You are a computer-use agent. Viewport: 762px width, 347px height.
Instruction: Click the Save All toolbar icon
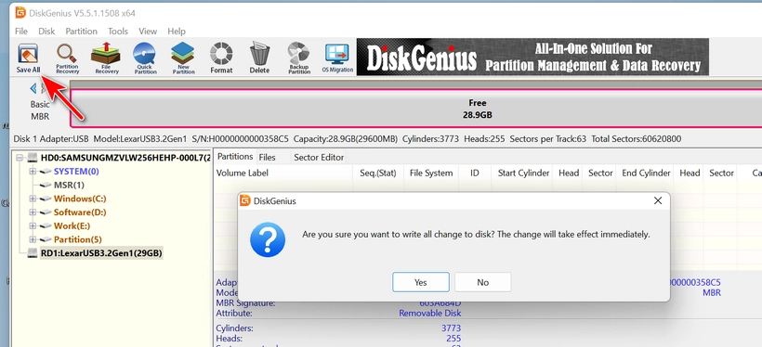click(28, 58)
